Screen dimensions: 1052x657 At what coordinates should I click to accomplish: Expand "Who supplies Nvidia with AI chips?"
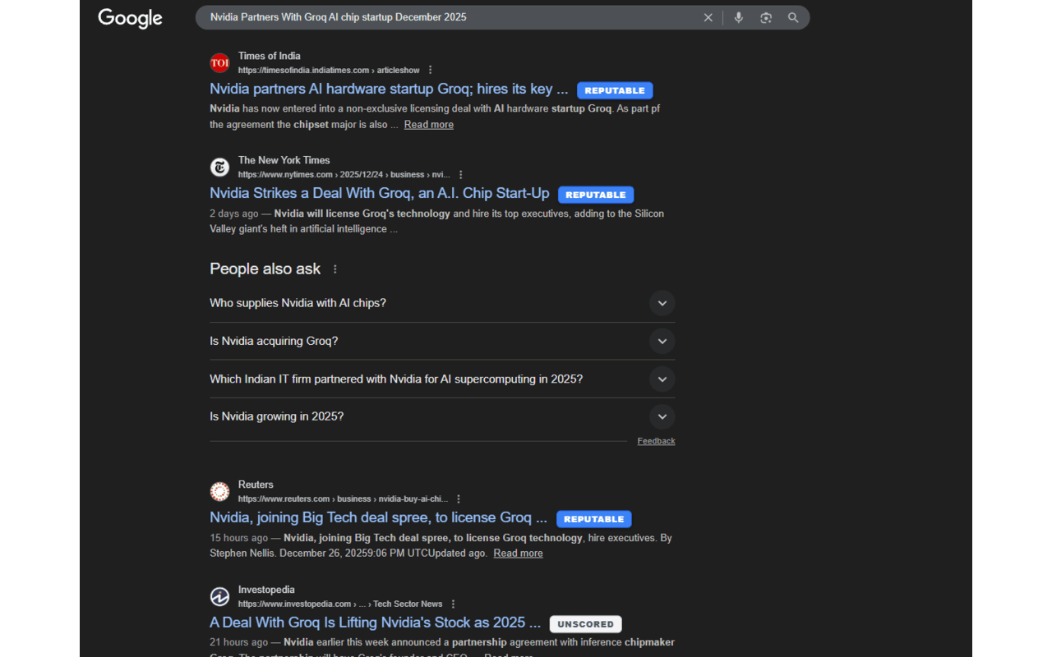(x=442, y=303)
